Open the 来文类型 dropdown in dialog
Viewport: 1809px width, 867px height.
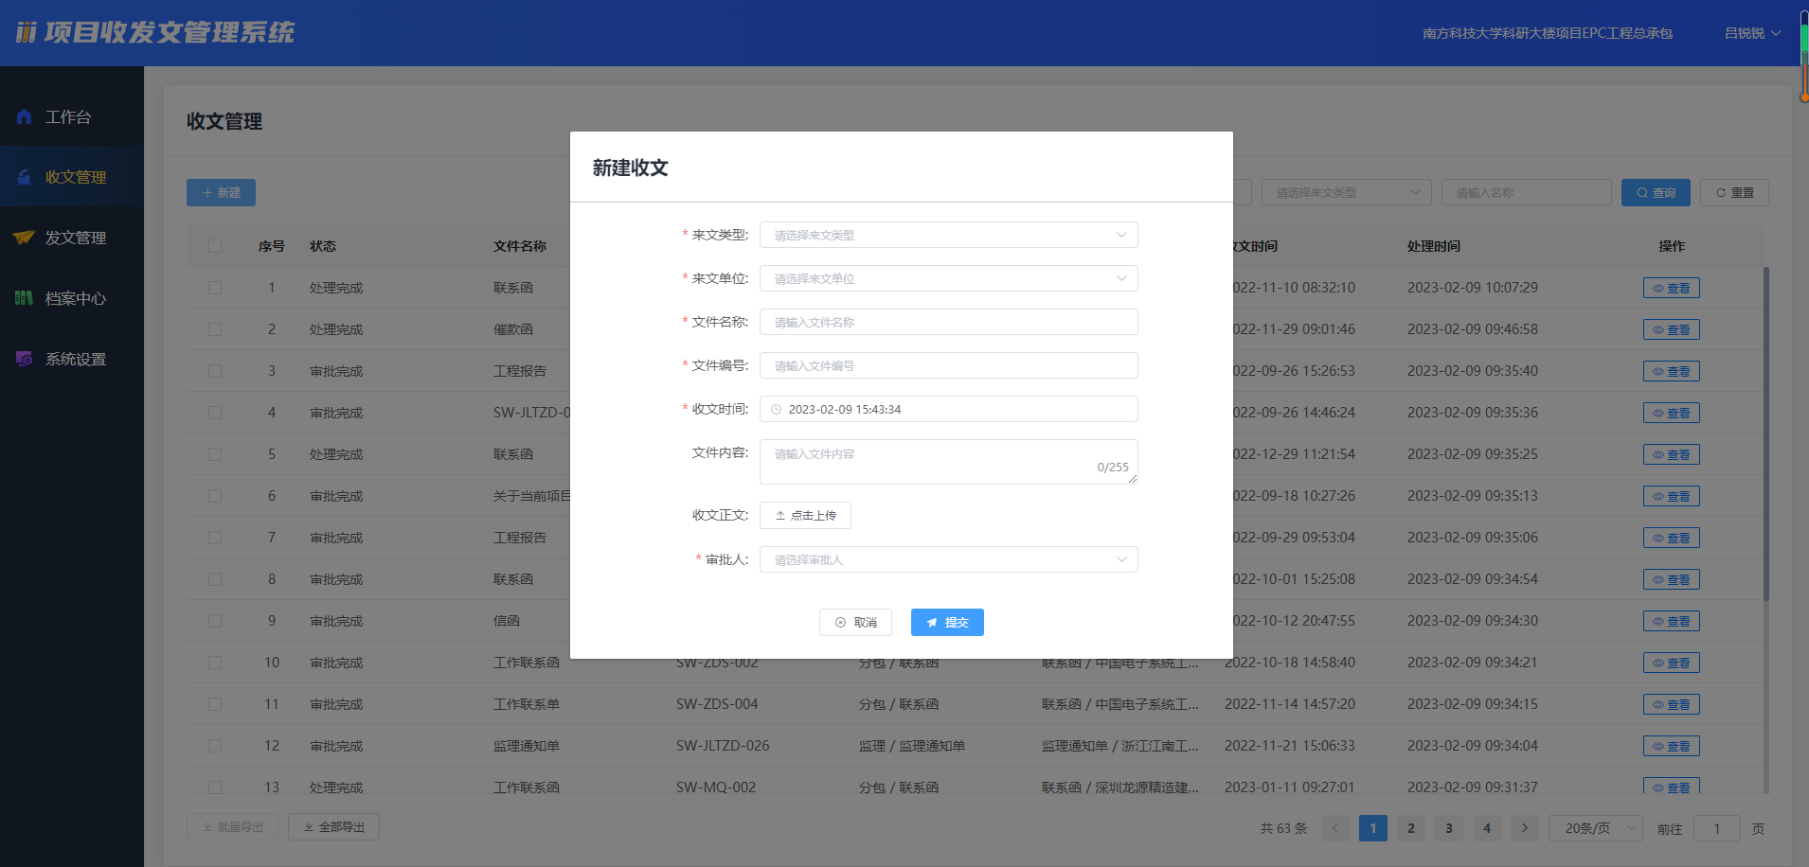pyautogui.click(x=948, y=235)
